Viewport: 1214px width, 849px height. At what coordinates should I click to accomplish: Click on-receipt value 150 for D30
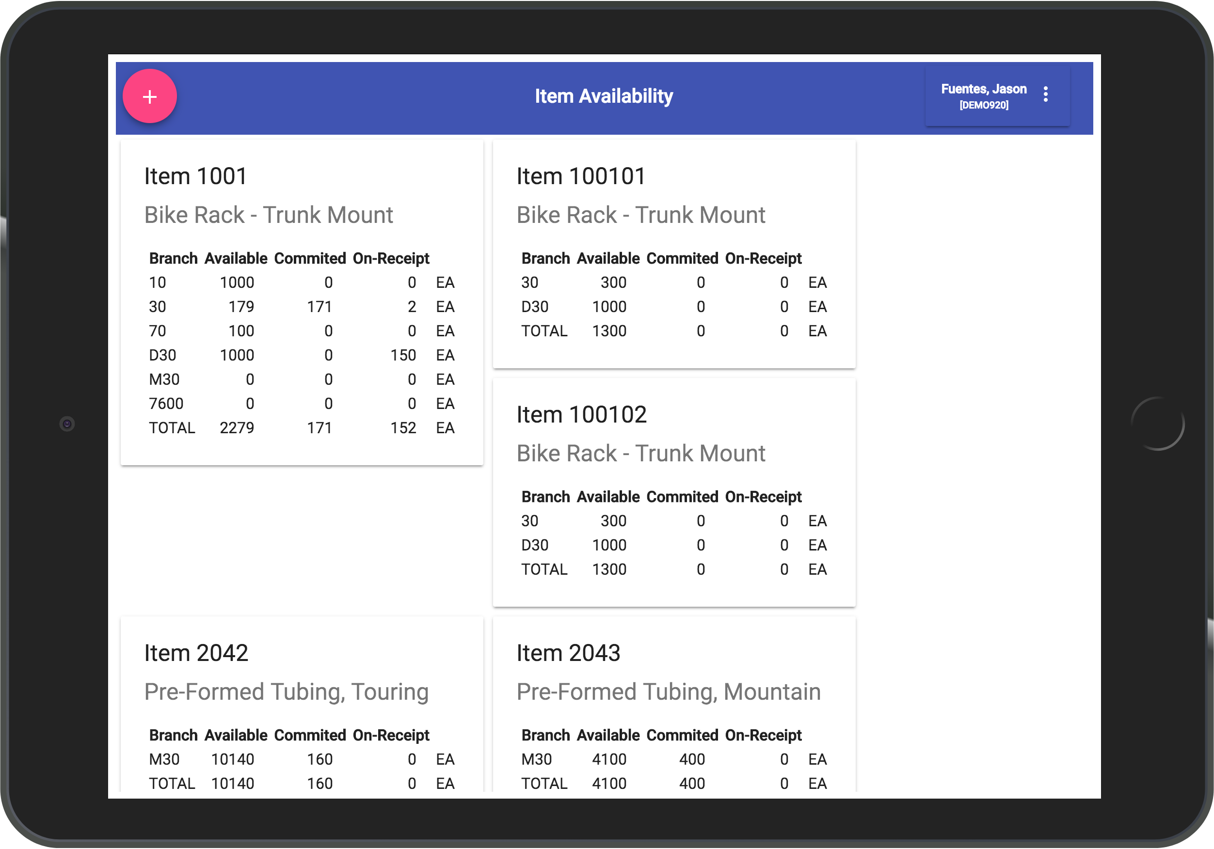403,356
